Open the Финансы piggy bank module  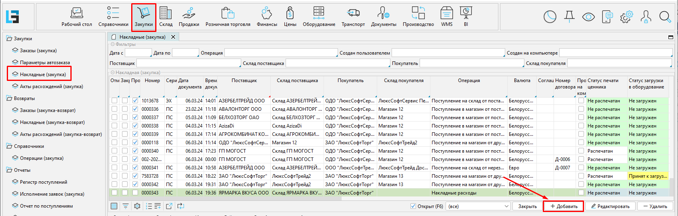pos(267,17)
